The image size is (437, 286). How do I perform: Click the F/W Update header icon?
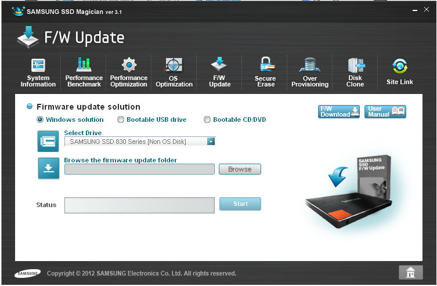(28, 37)
